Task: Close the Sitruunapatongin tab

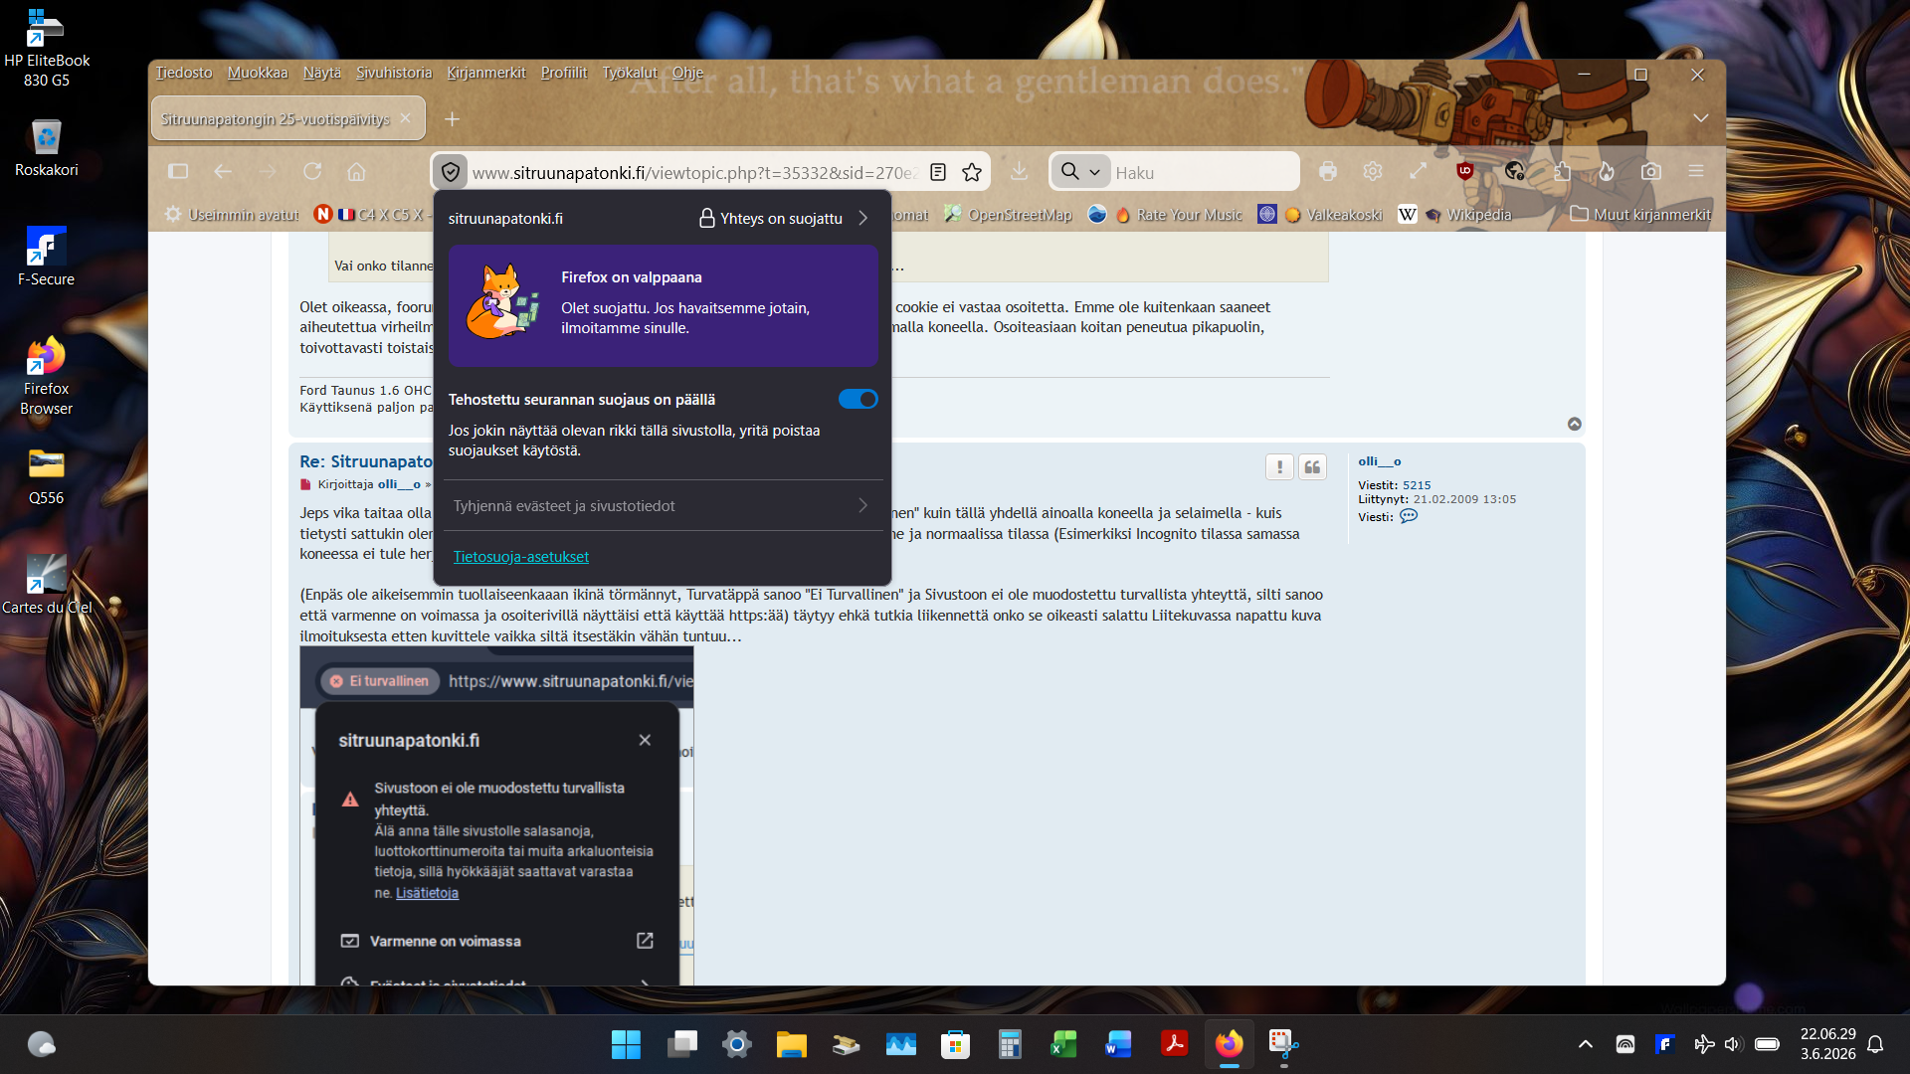Action: (405, 118)
